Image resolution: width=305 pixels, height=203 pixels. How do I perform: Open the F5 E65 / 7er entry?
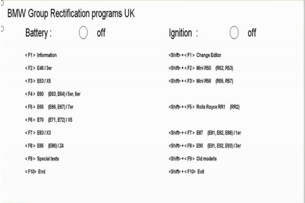pyautogui.click(x=49, y=107)
